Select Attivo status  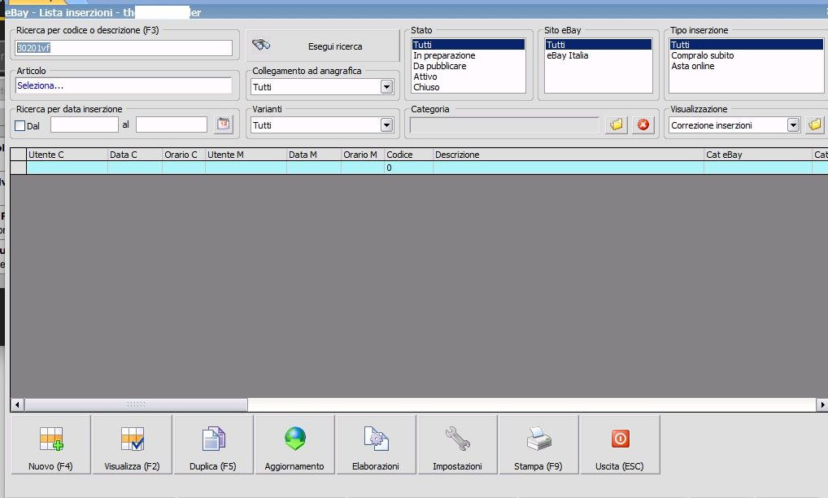[x=468, y=76]
